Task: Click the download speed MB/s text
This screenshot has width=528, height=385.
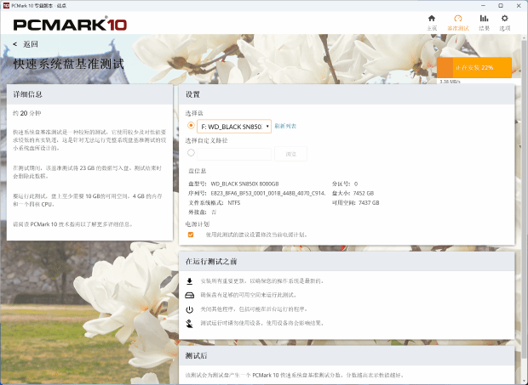Action: coord(450,82)
